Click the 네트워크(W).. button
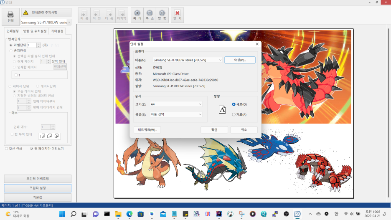 click(147, 130)
